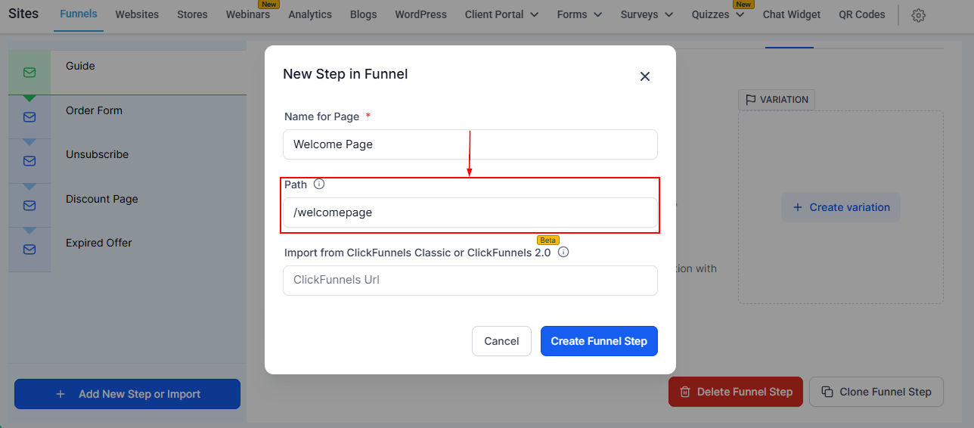Click Add New Step or Import button
Screen dimensions: 974x428
pos(127,394)
